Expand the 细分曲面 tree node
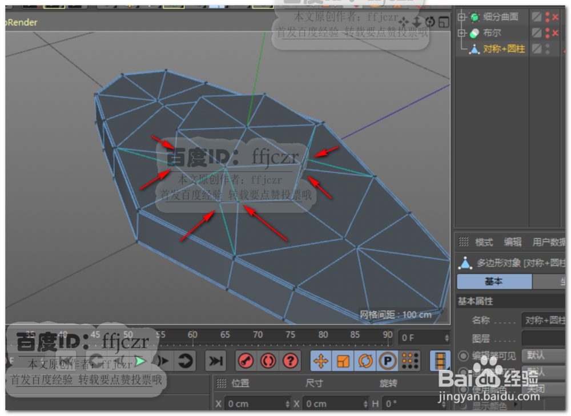Screen dimensions: 571x416 click(461, 17)
